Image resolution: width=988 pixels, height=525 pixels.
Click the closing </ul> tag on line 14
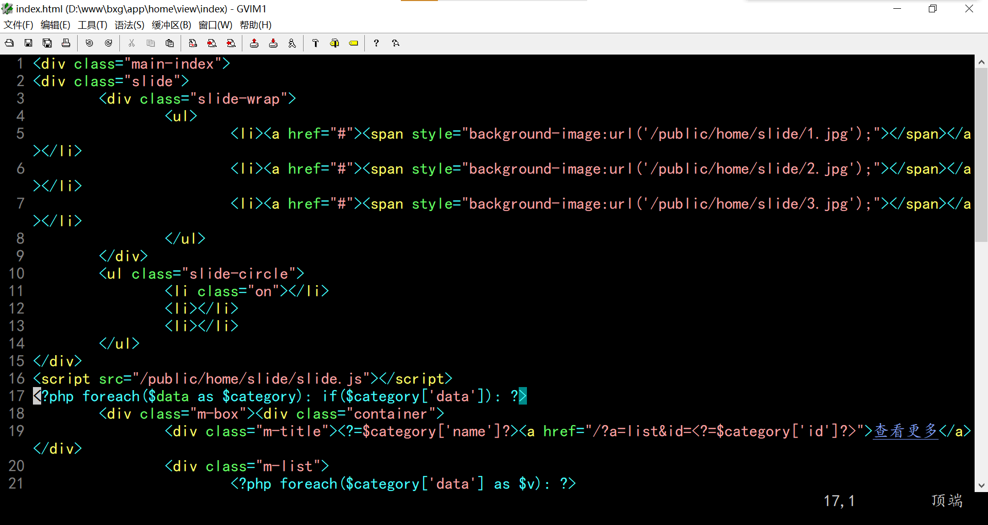coord(119,344)
